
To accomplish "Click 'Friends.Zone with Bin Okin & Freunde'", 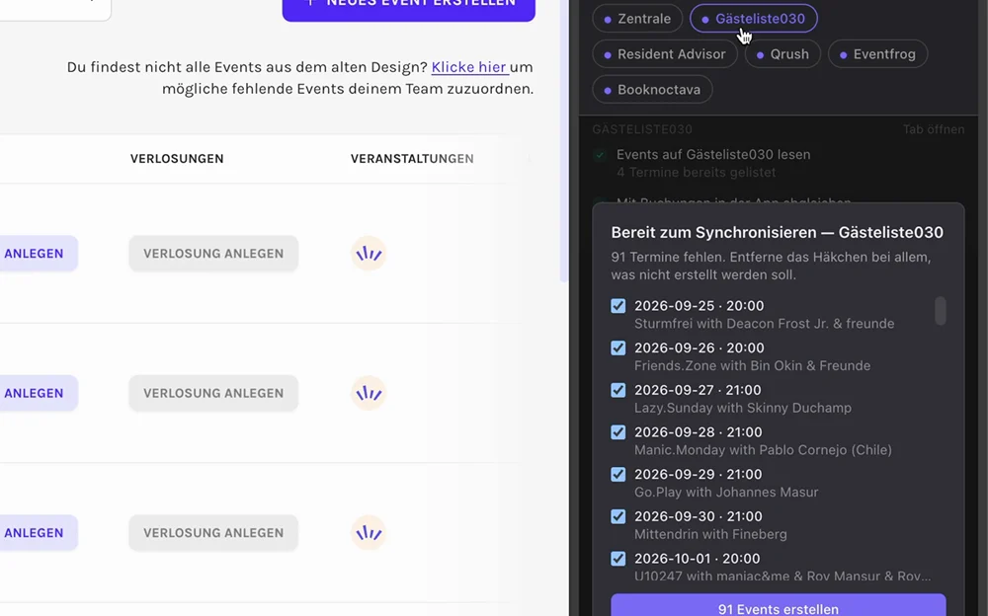I will [752, 366].
